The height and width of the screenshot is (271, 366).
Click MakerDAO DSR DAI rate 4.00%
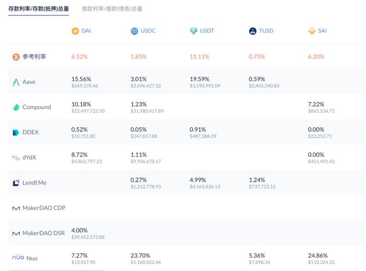coord(79,230)
